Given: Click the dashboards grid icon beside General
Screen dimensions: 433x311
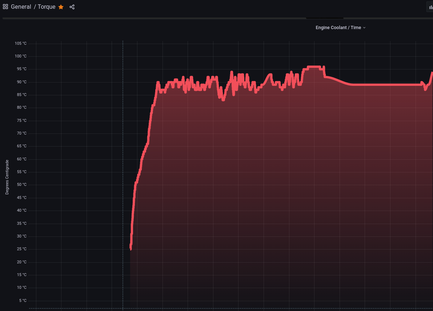Looking at the screenshot, I should 5,7.
